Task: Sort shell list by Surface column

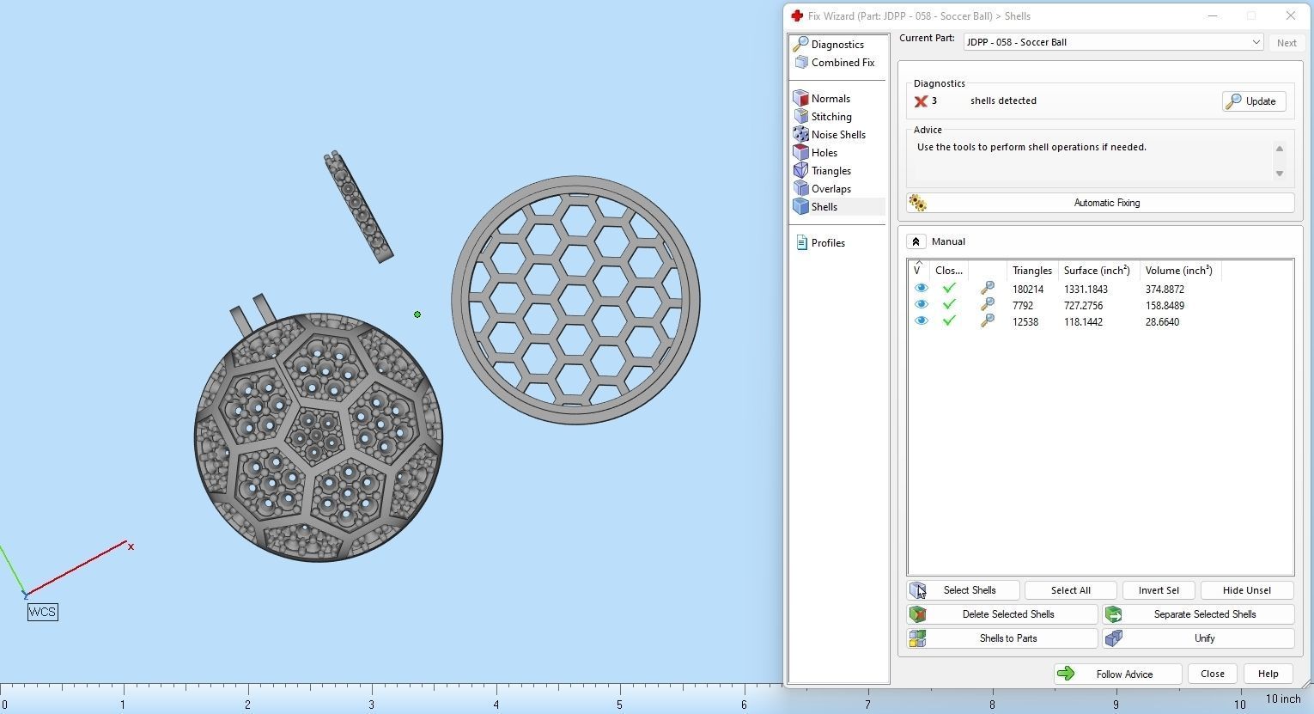Action: [x=1098, y=271]
